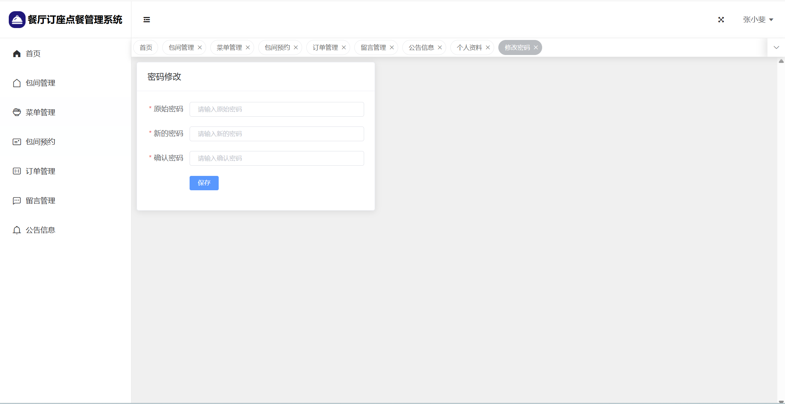Switch to the 订单管理 tab
This screenshot has width=785, height=404.
click(x=325, y=48)
